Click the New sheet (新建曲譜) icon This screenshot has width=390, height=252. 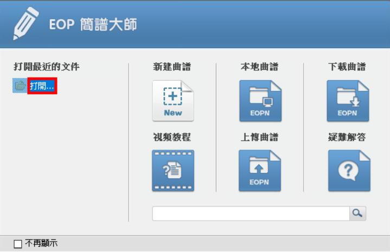[x=173, y=101]
